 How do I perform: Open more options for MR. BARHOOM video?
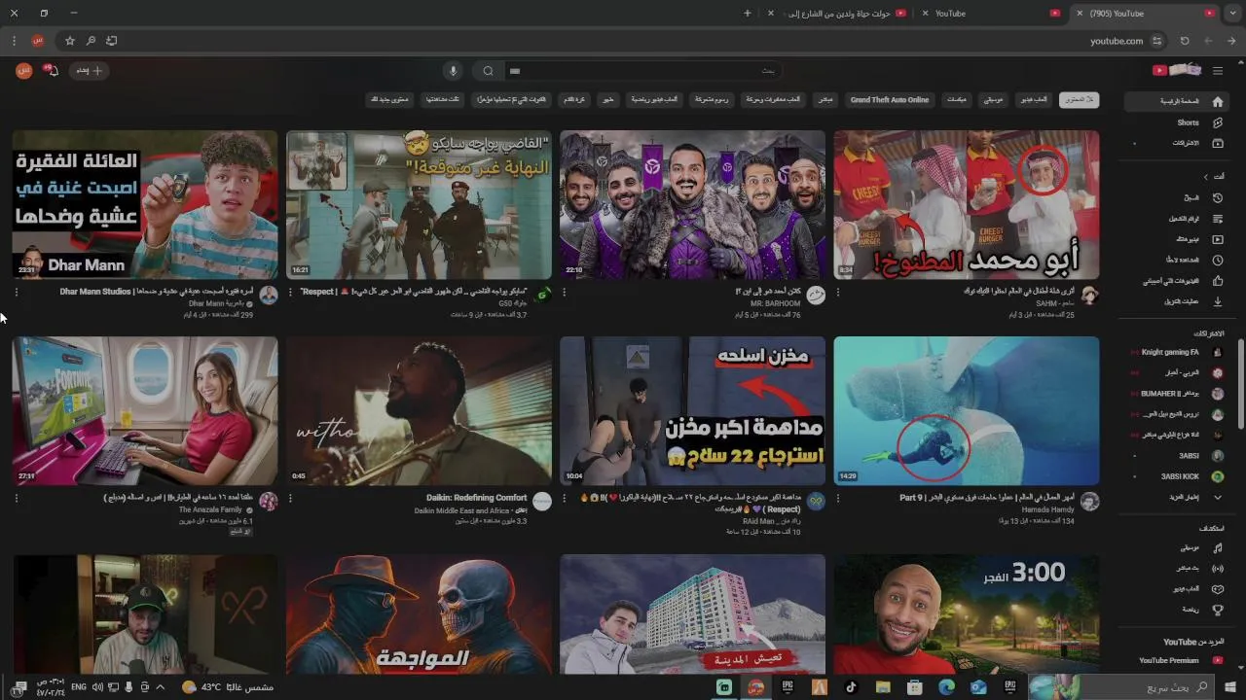pyautogui.click(x=565, y=292)
